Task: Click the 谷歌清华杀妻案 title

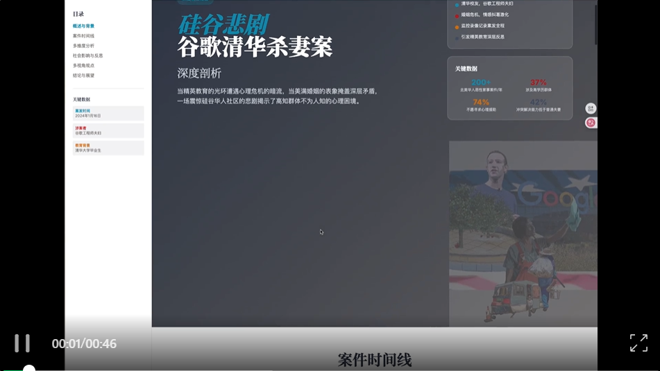Action: 255,46
